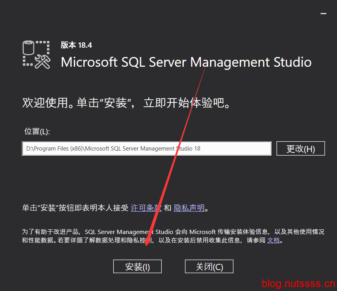Minimize the installer window

click(x=323, y=14)
